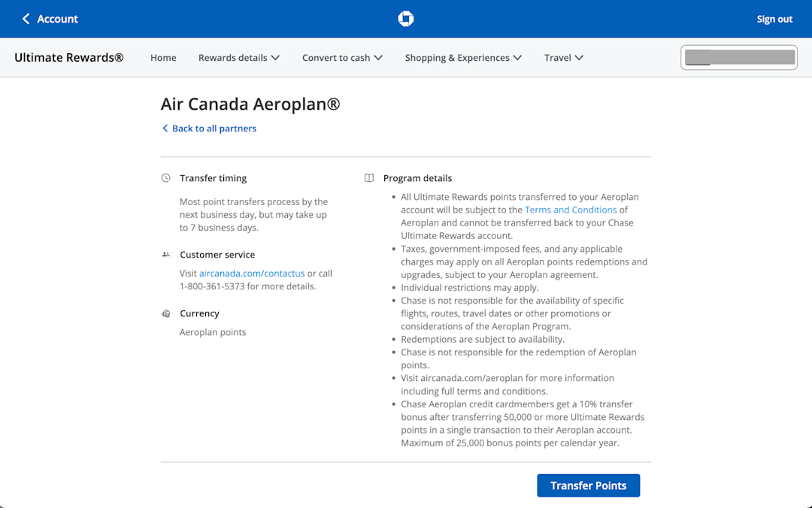Click the chevron before Back to all partners
812x508 pixels.
click(x=165, y=128)
